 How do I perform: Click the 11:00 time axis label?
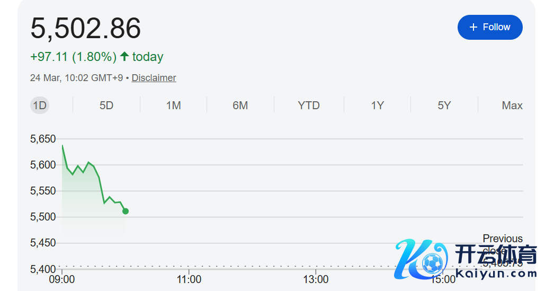point(189,279)
